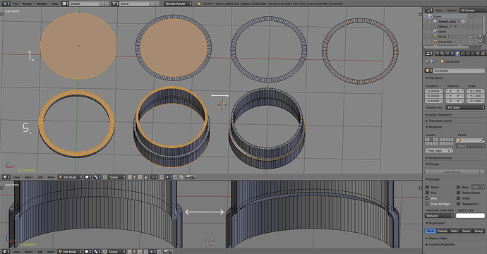Select RenderLayers in the outliner
The width and height of the screenshot is (487, 254).
click(x=447, y=21)
